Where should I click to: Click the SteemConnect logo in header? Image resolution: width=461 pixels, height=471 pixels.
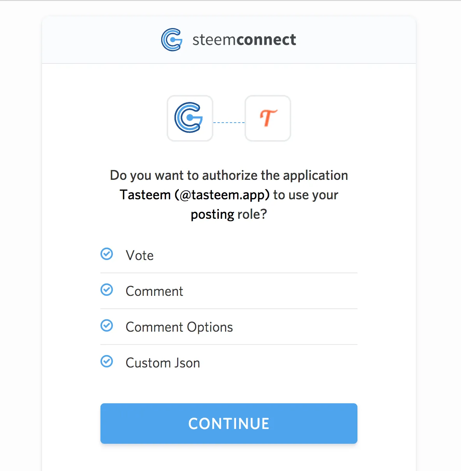(172, 40)
